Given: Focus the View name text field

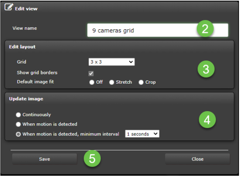Looking at the screenshot, I should (x=142, y=30).
